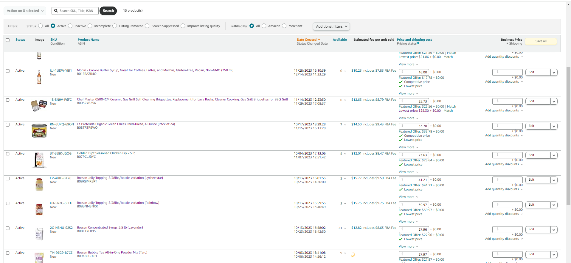
Task: Check the box for SKU 3T-3J8K-JGOG
Action: pyautogui.click(x=8, y=154)
